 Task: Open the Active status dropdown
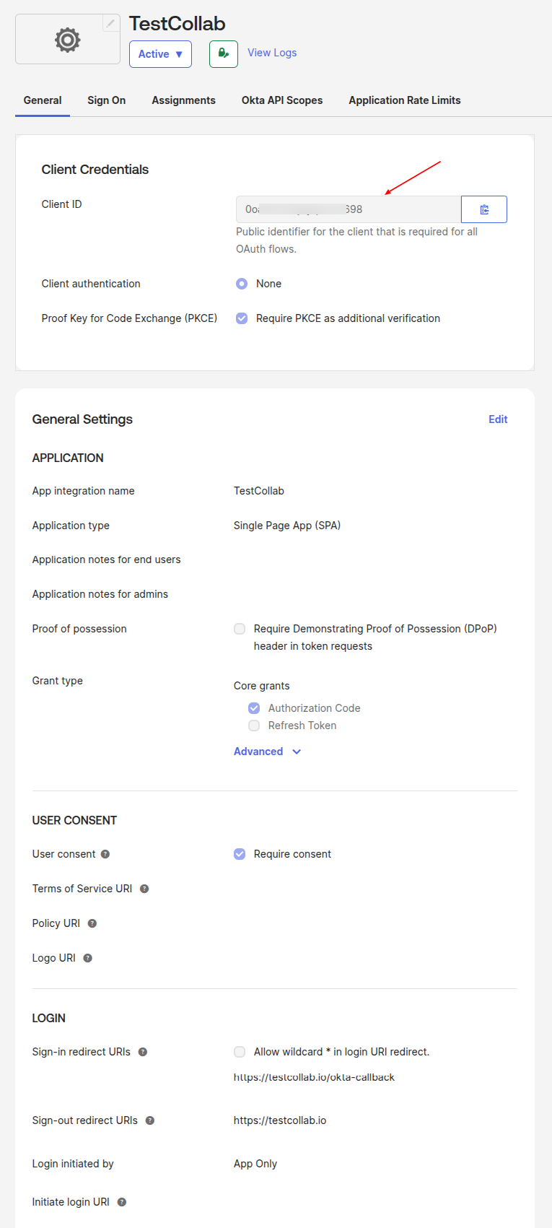tap(160, 54)
